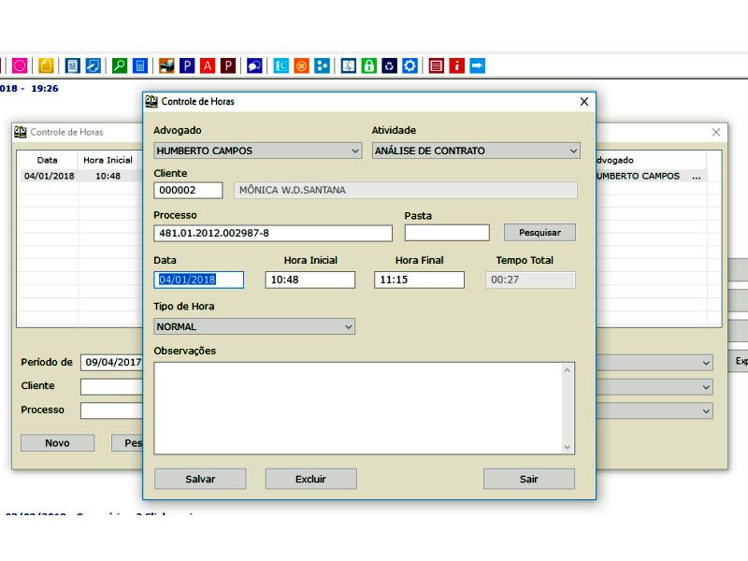Expand the Tipo de Hora dropdown
748x561 pixels.
pos(349,327)
